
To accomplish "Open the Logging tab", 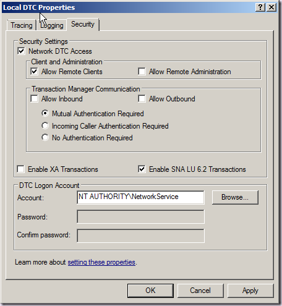I will coord(52,25).
